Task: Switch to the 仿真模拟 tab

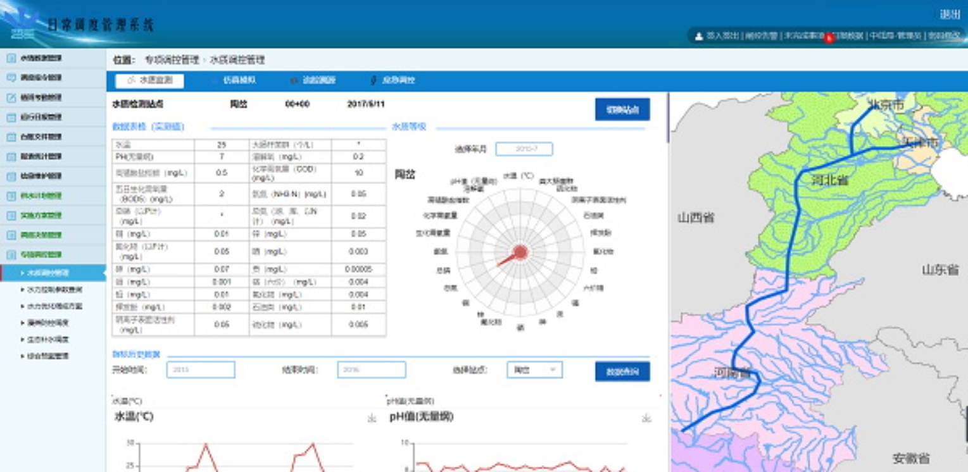Action: (x=239, y=81)
